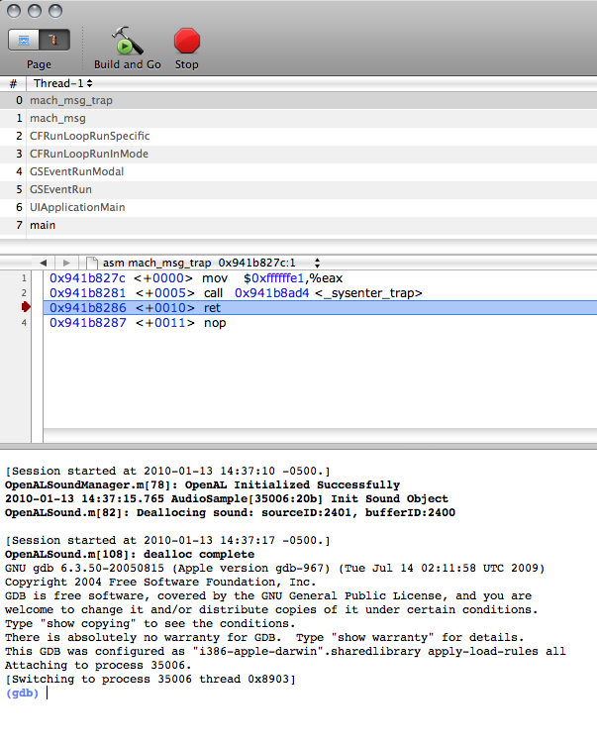The image size is (597, 747).
Task: Click the 'Switching to process 35006 thread' line
Action: coord(150,680)
